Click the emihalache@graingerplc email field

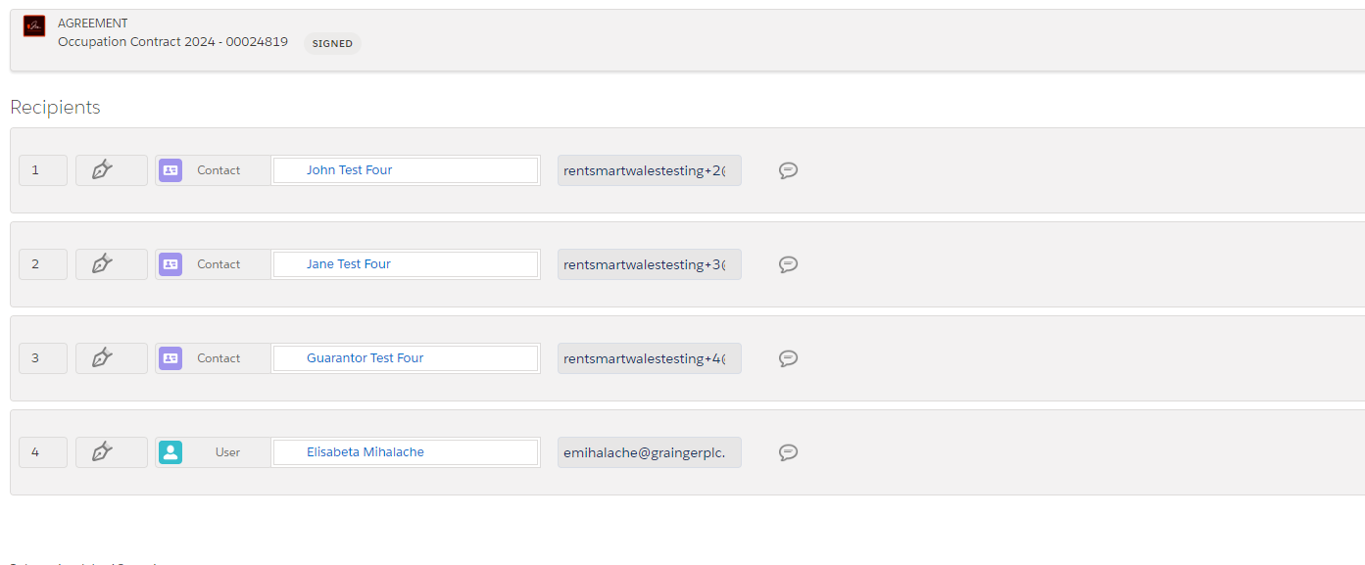[x=649, y=451]
